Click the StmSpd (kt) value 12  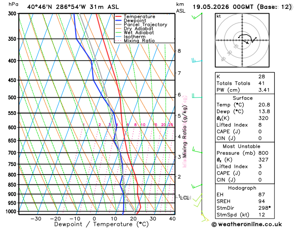coord(262,215)
